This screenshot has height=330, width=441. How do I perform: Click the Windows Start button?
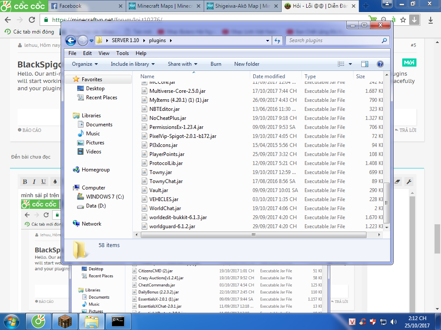coord(12,321)
